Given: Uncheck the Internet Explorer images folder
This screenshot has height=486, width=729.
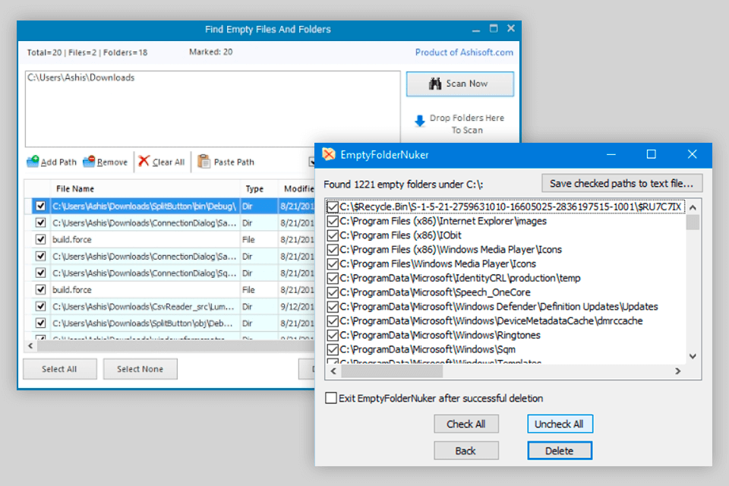Looking at the screenshot, I should pos(334,221).
